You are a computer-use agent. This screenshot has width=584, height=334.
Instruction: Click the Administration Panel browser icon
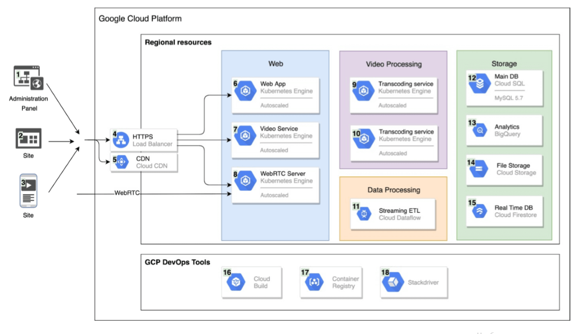[29, 78]
